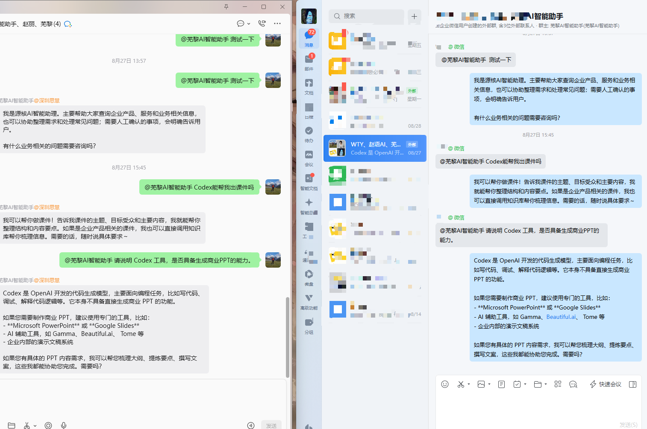Click the folder icon in WeChat input toolbar
The width and height of the screenshot is (647, 429).
12,425
